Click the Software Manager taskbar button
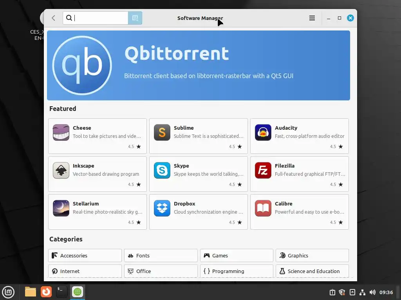 pyautogui.click(x=78, y=292)
